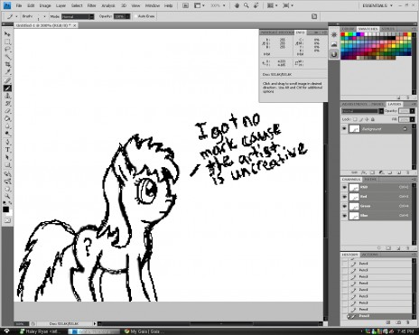Open the Brush preset picker arrow

coord(44,16)
